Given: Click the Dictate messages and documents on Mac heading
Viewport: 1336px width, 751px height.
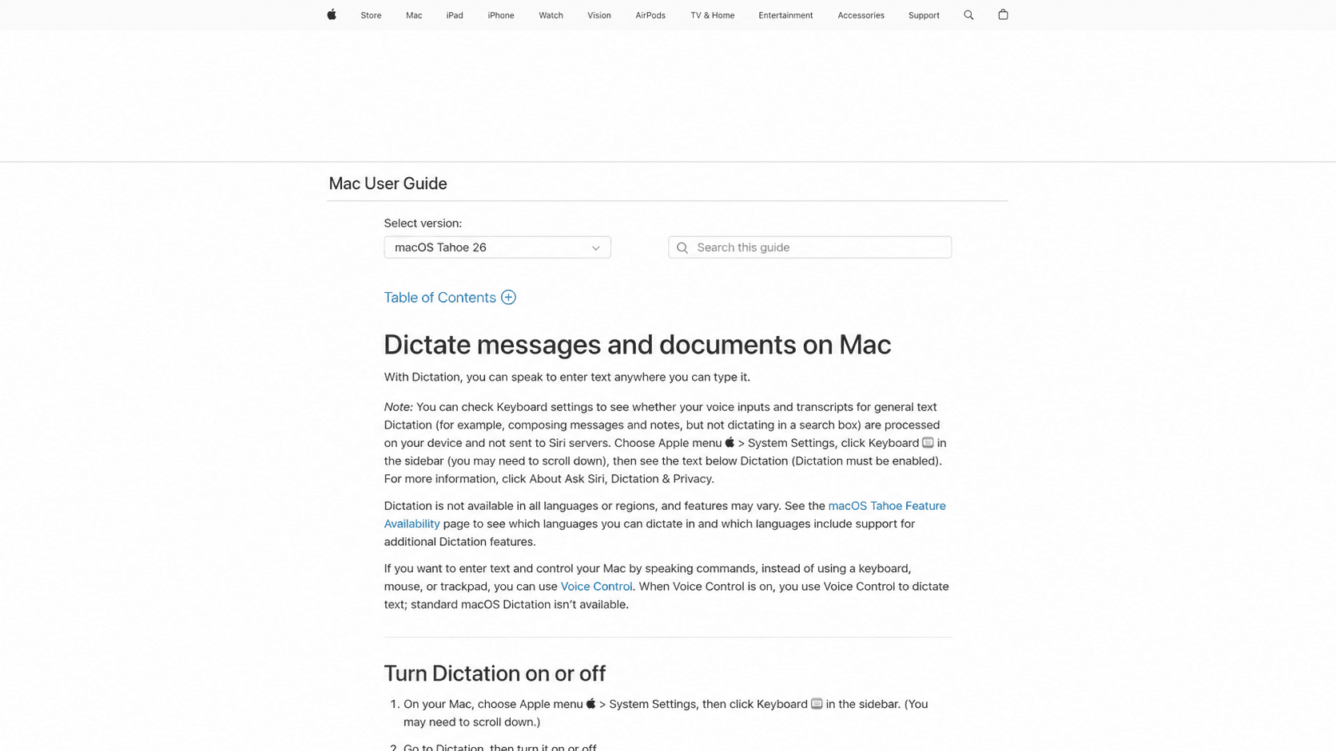Looking at the screenshot, I should (637, 345).
